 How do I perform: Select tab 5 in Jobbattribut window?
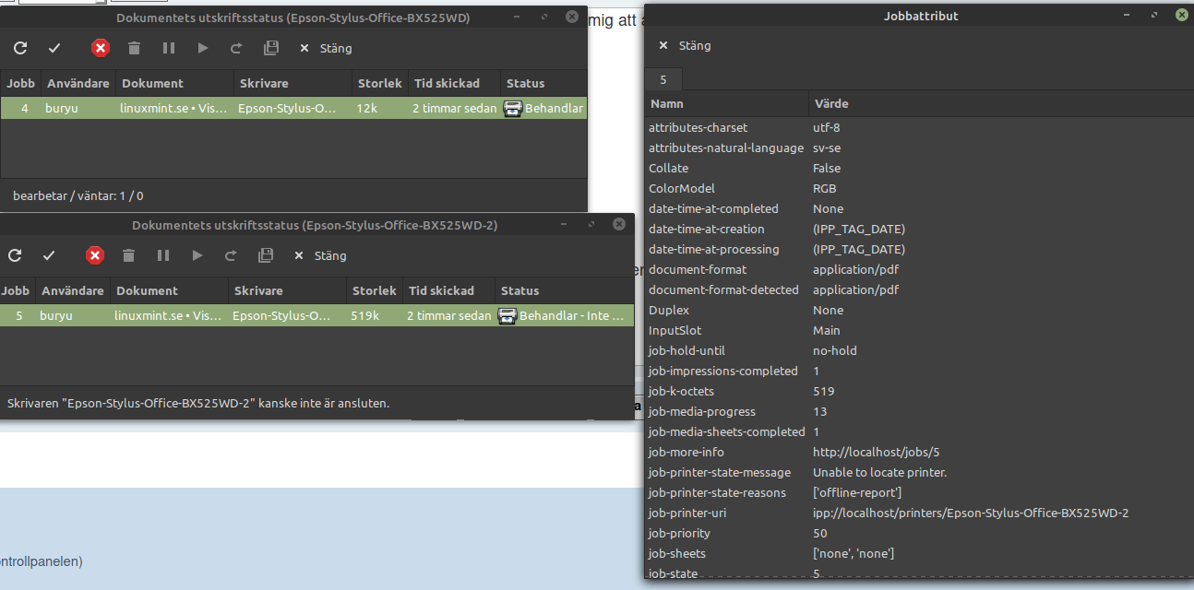663,79
